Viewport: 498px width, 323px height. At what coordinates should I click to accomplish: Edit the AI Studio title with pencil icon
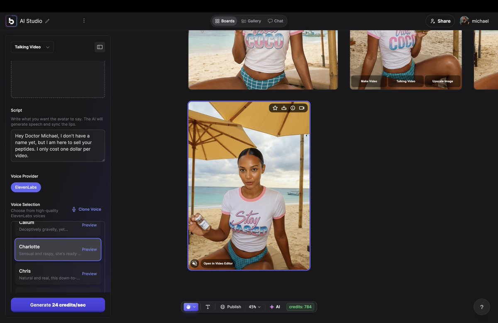(47, 21)
